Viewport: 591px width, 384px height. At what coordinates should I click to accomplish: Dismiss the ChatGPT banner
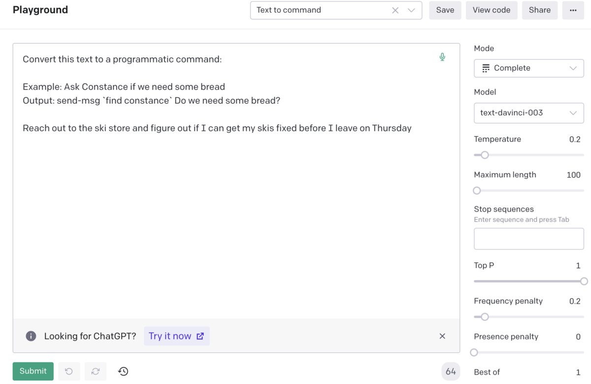[442, 336]
